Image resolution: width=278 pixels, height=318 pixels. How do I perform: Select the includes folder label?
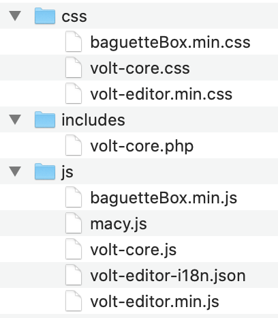[x=93, y=119]
